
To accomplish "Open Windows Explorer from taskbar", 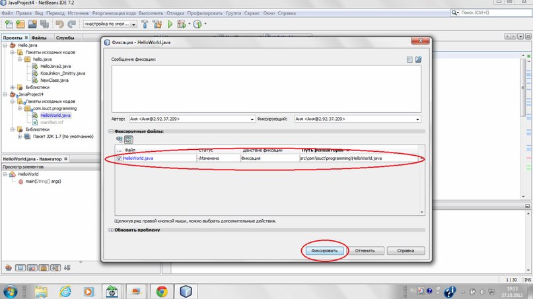I will click(x=41, y=292).
